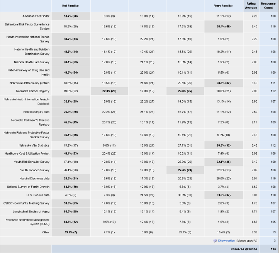This screenshot has width=280, height=253.
Task: Select the 2.98 rating for Nebraska Cancer Registry
Action: pyautogui.click(x=254, y=91)
